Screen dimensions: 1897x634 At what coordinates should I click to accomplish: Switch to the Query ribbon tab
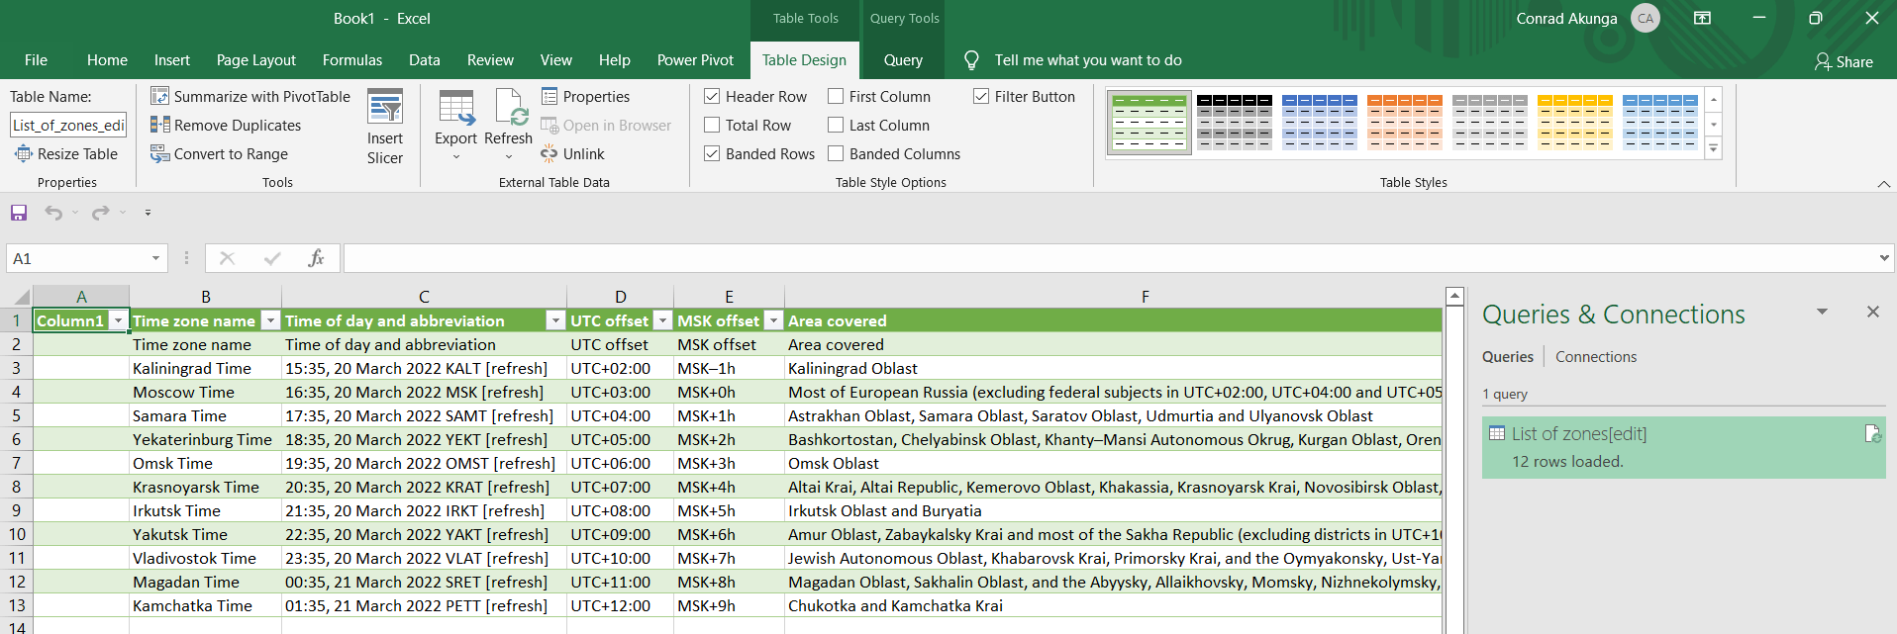coord(903,60)
